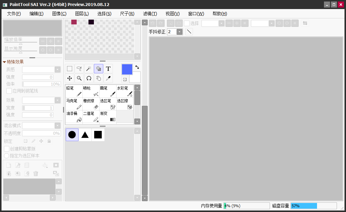Click the flip horizontal view icon
Viewport: 346px width, 212px height.
(x=305, y=23)
